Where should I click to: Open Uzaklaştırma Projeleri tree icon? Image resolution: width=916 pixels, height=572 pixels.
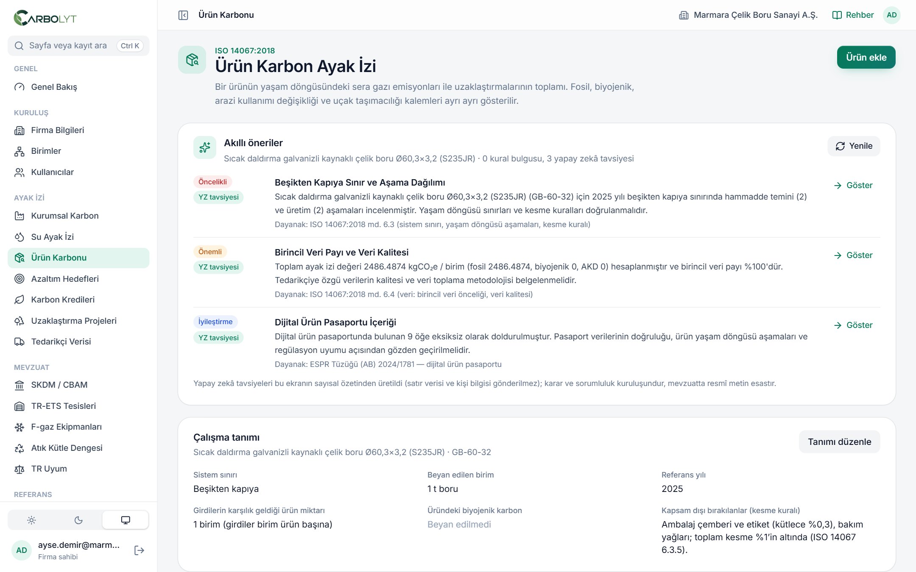click(x=20, y=321)
